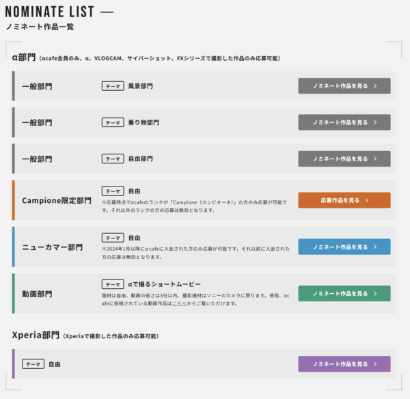410x399 pixels.
Task: Click the 動画部門 category title
Action: pos(37,294)
